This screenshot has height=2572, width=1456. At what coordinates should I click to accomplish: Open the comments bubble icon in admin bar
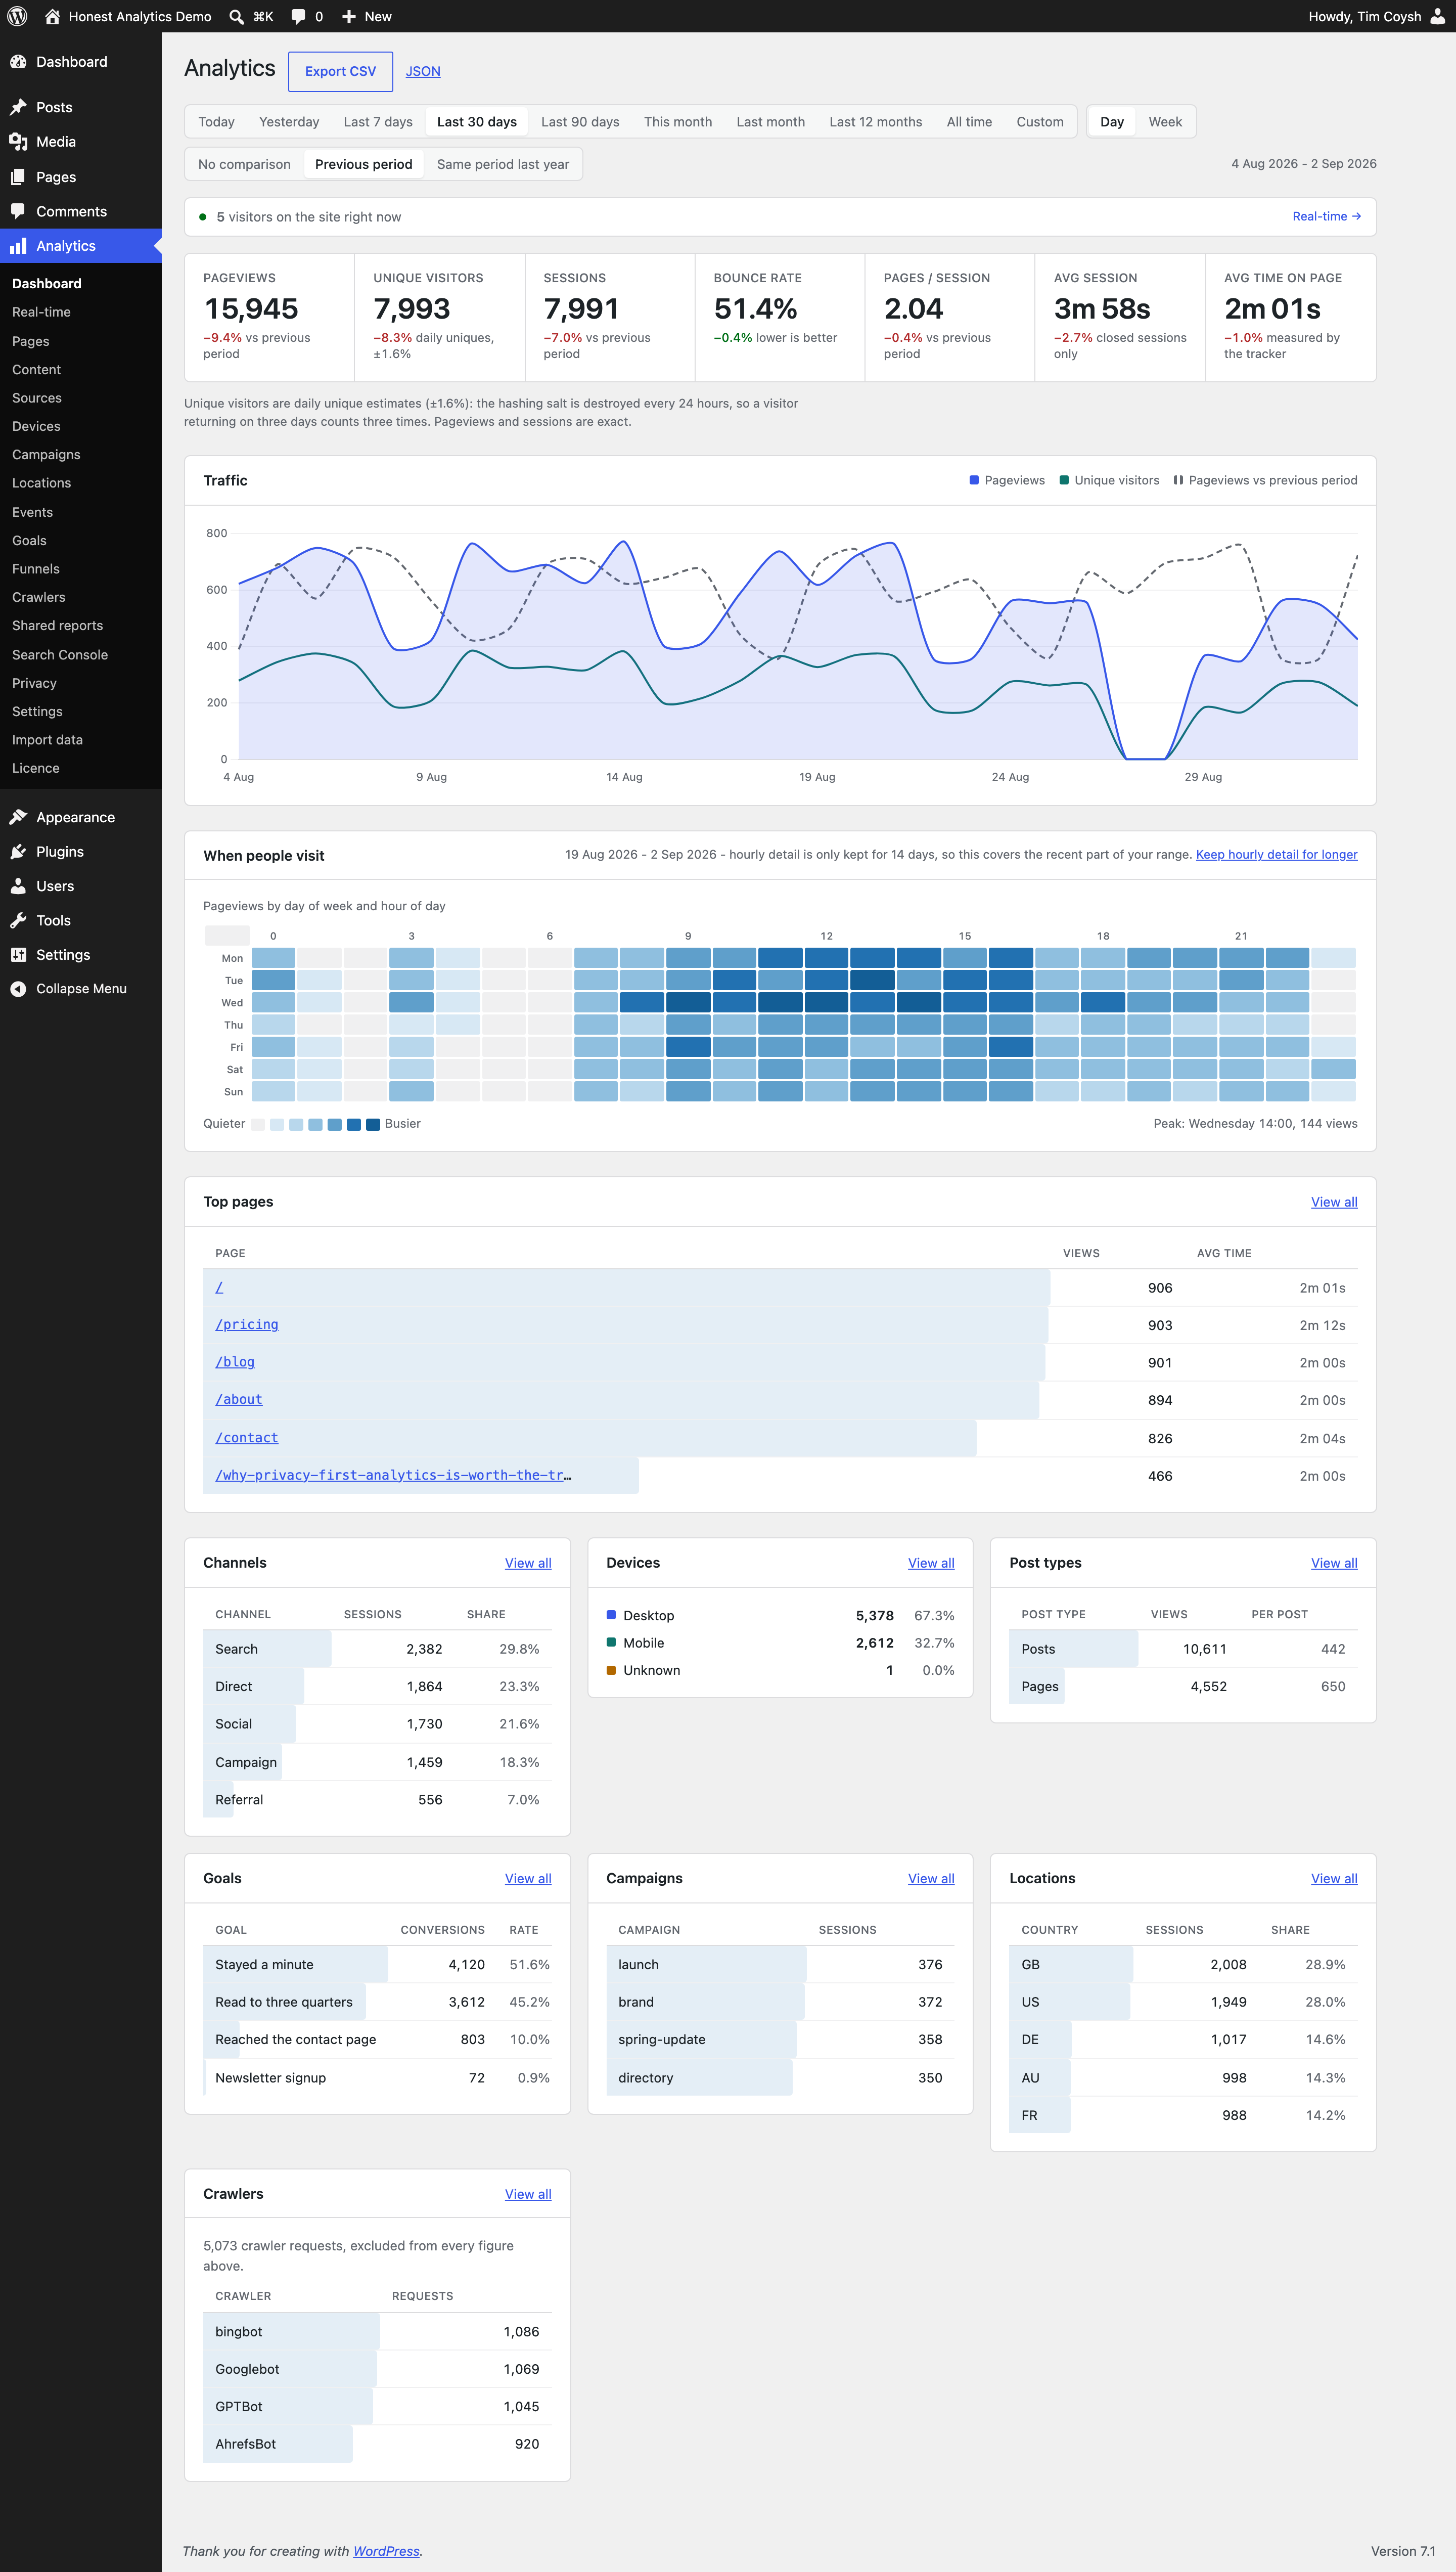coord(298,16)
